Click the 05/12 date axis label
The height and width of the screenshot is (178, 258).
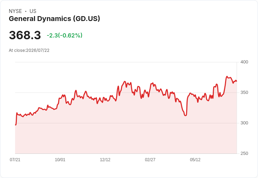coord(195,160)
